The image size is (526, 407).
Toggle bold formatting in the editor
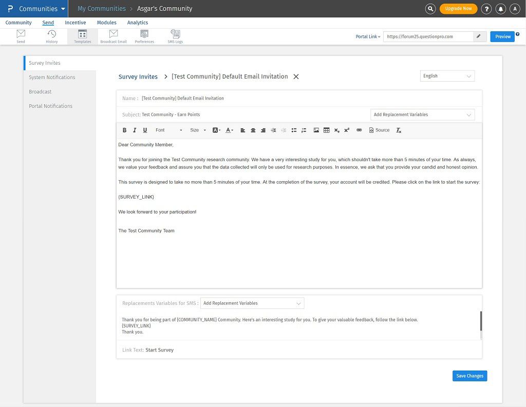pyautogui.click(x=124, y=130)
